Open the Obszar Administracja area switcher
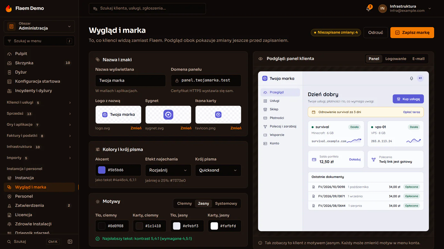The image size is (444, 249). pos(39,26)
